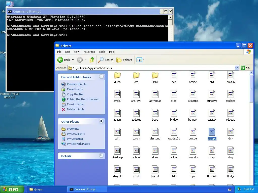Open the Help menu

(112, 52)
